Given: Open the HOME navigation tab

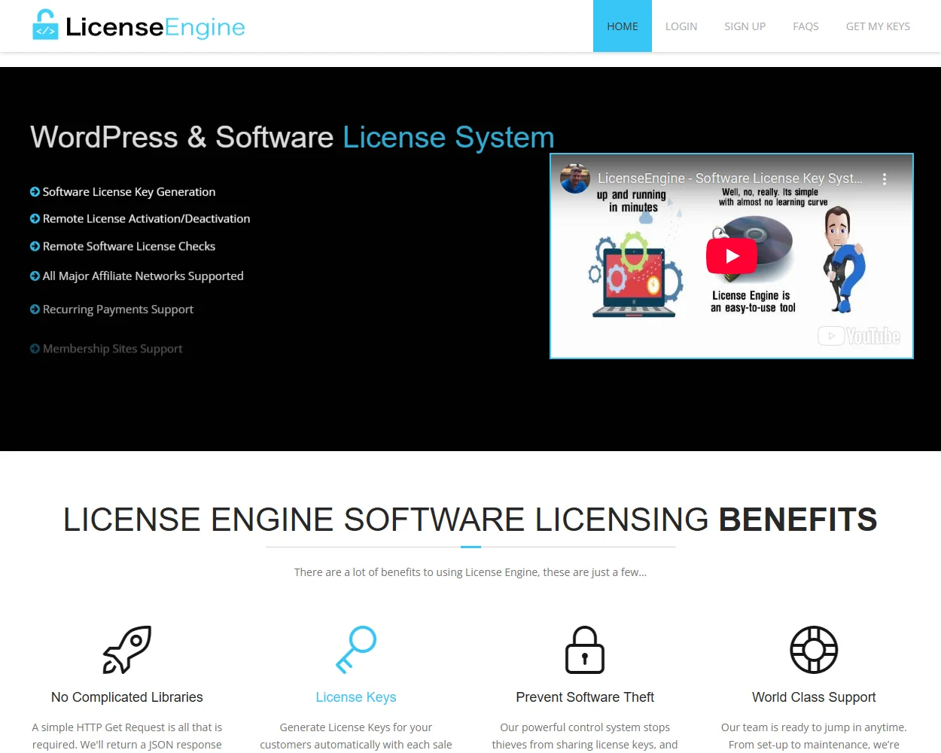Looking at the screenshot, I should click(x=623, y=26).
